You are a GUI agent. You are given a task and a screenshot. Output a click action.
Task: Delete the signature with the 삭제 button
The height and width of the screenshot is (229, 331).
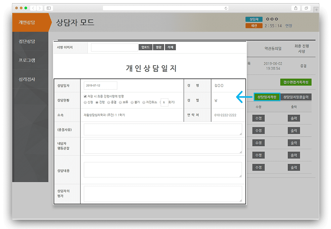coord(170,47)
